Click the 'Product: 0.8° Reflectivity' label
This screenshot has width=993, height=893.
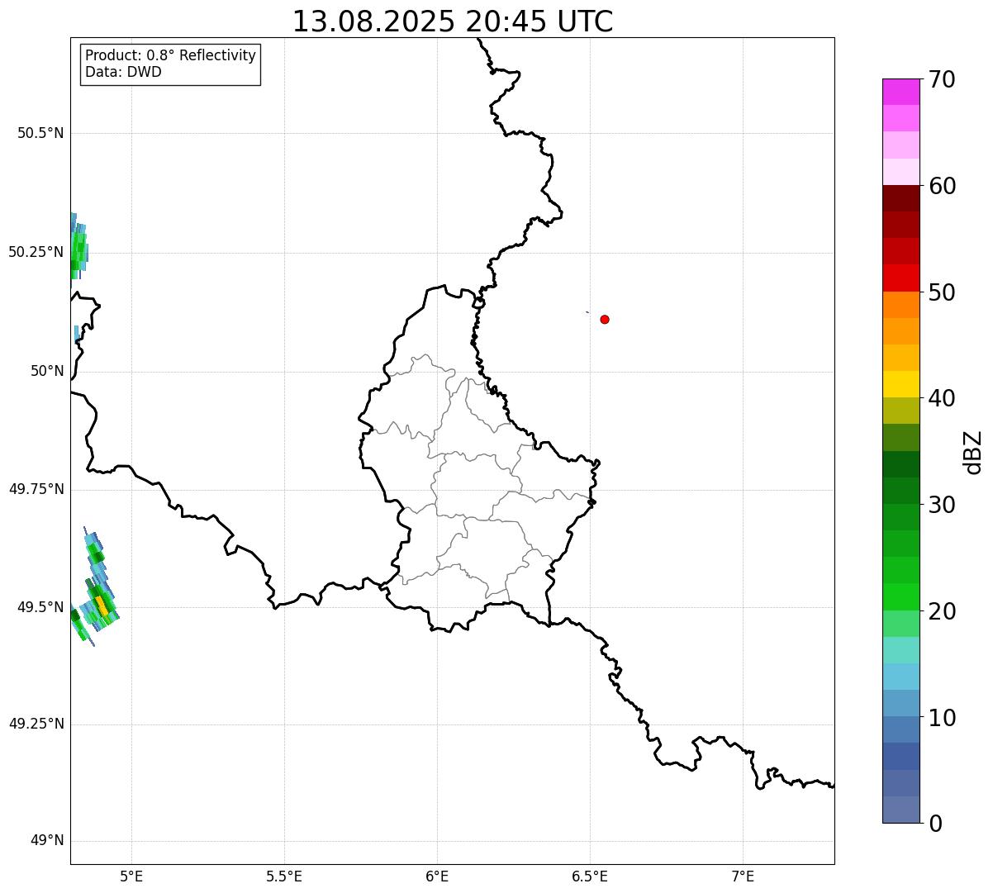[x=171, y=55]
